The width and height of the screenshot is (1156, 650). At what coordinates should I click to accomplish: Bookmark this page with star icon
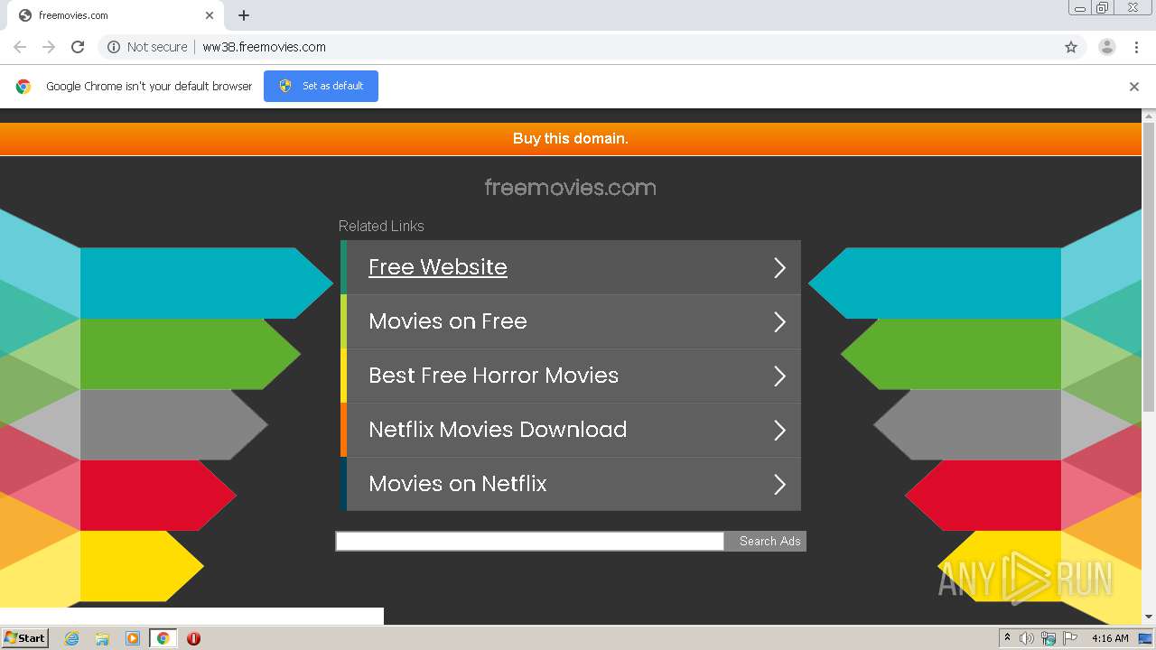[x=1071, y=47]
